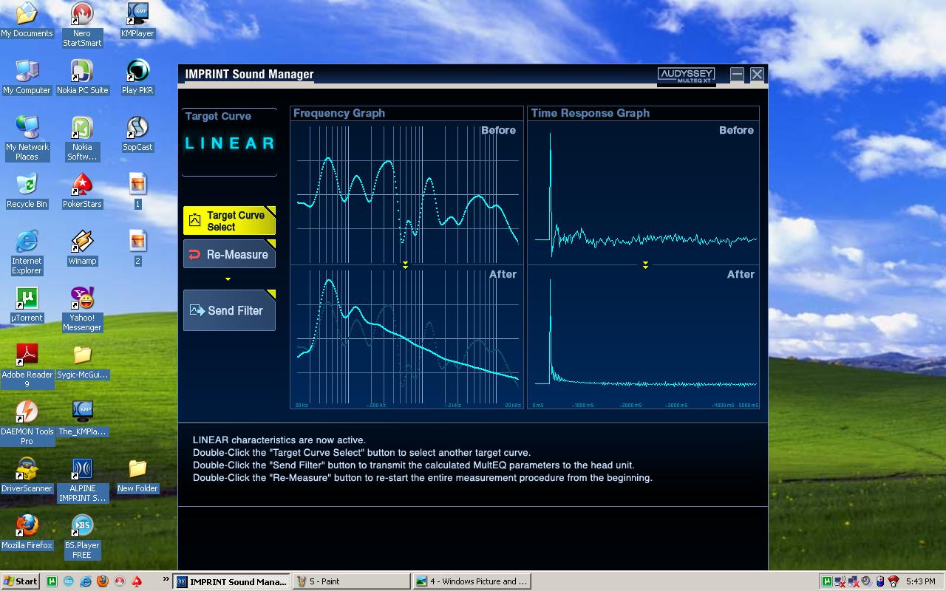Viewport: 946px width, 591px height.
Task: Select the Nokia PC Suite icon
Action: point(82,72)
